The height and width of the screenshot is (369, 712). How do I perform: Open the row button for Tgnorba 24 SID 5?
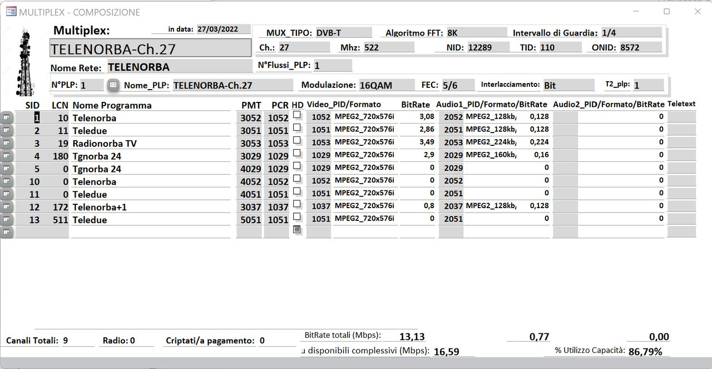click(x=7, y=169)
